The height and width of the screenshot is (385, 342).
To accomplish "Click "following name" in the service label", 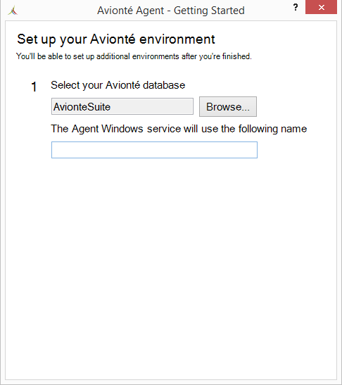I will (273, 129).
